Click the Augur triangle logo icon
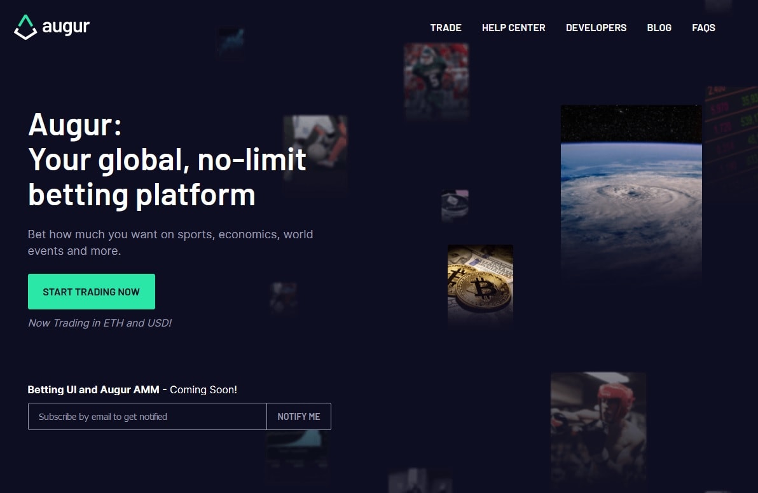 25,27
